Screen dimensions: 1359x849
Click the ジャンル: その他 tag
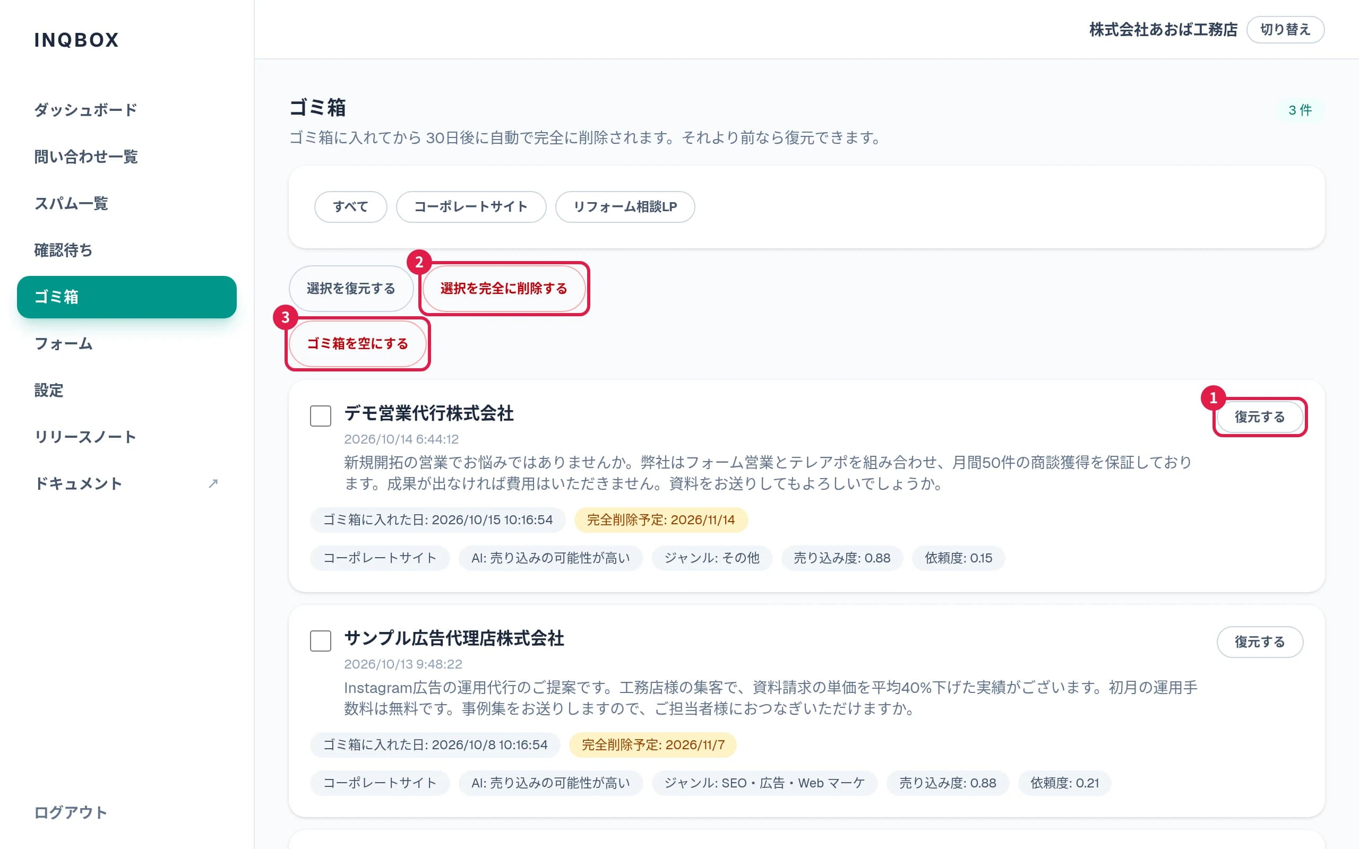coord(712,558)
